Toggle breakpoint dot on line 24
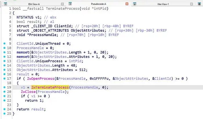The height and width of the screenshot is (119, 203). point(4,109)
